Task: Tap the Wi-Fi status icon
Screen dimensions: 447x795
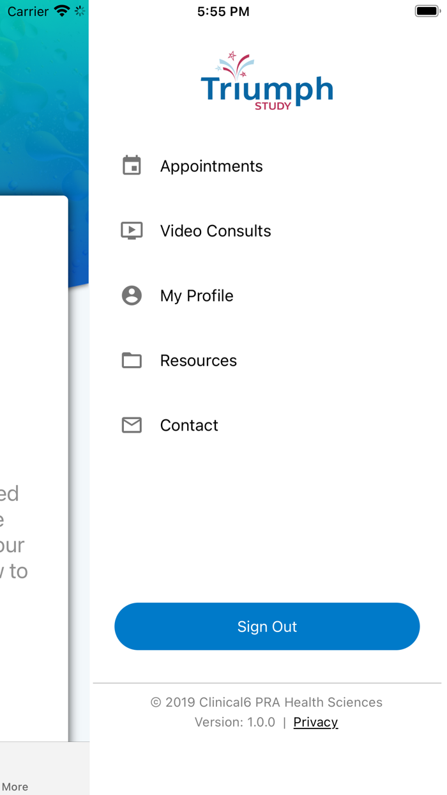Action: pos(62,11)
